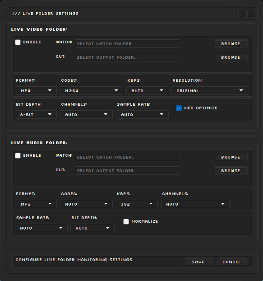Browse for the audio output folder
The height and width of the screenshot is (281, 263).
point(231,171)
